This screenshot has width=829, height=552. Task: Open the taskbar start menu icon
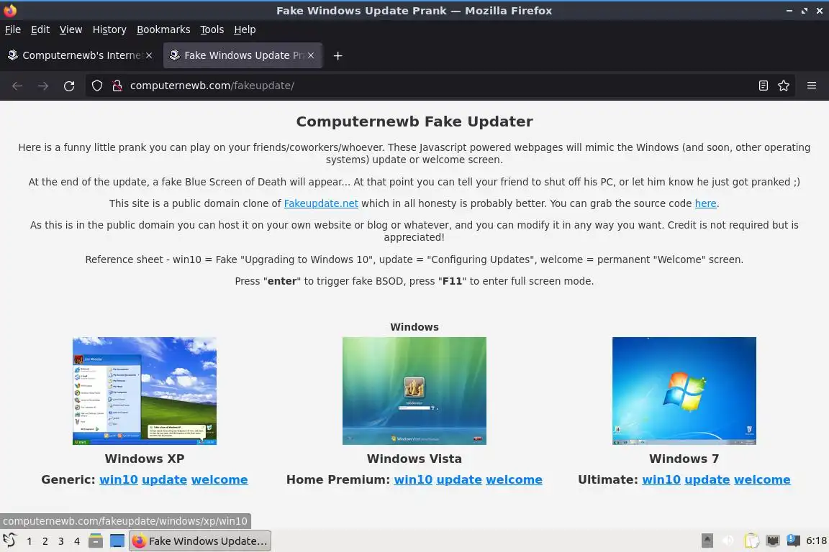(9, 540)
